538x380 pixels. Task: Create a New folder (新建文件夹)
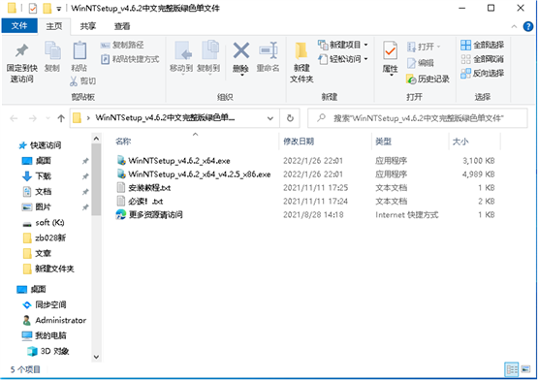coord(301,62)
